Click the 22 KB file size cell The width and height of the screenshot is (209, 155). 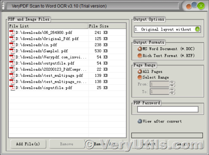pyautogui.click(x=102, y=69)
